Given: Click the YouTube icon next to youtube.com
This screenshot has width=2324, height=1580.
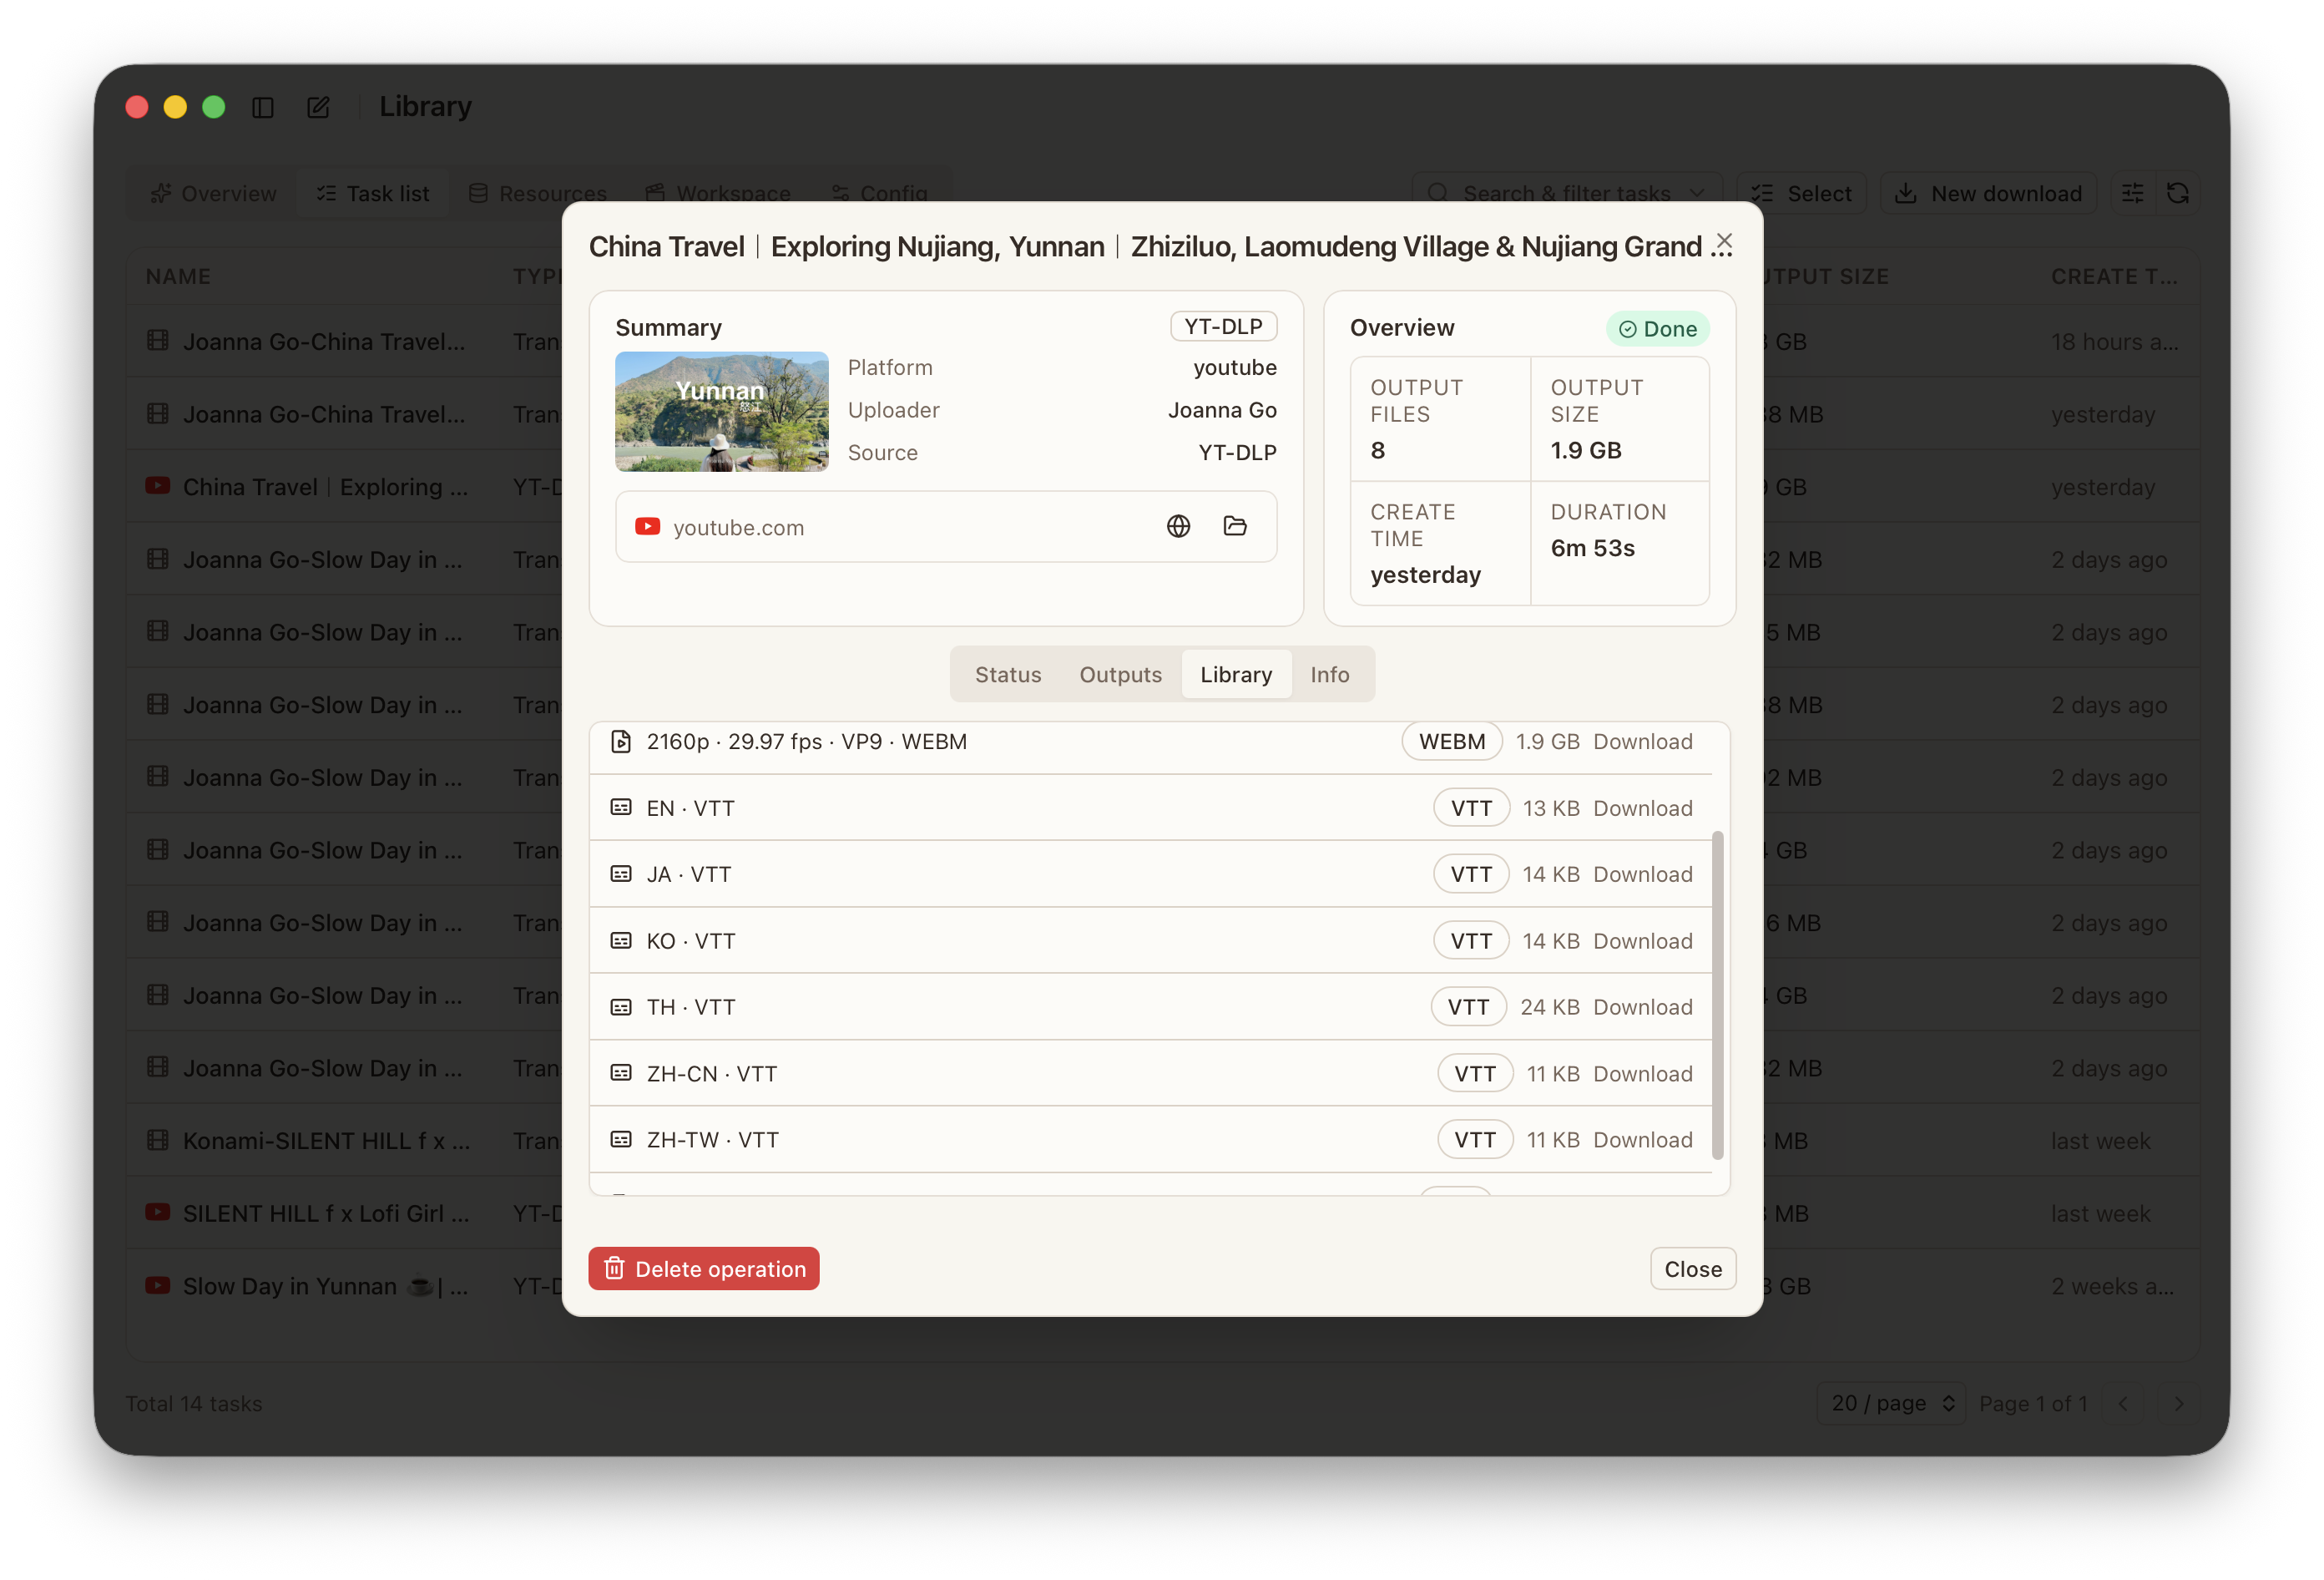Looking at the screenshot, I should point(648,526).
